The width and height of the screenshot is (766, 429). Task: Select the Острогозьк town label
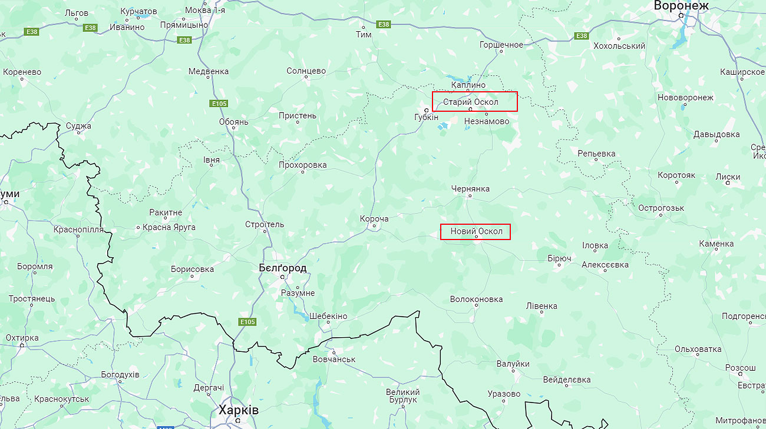[x=661, y=208]
